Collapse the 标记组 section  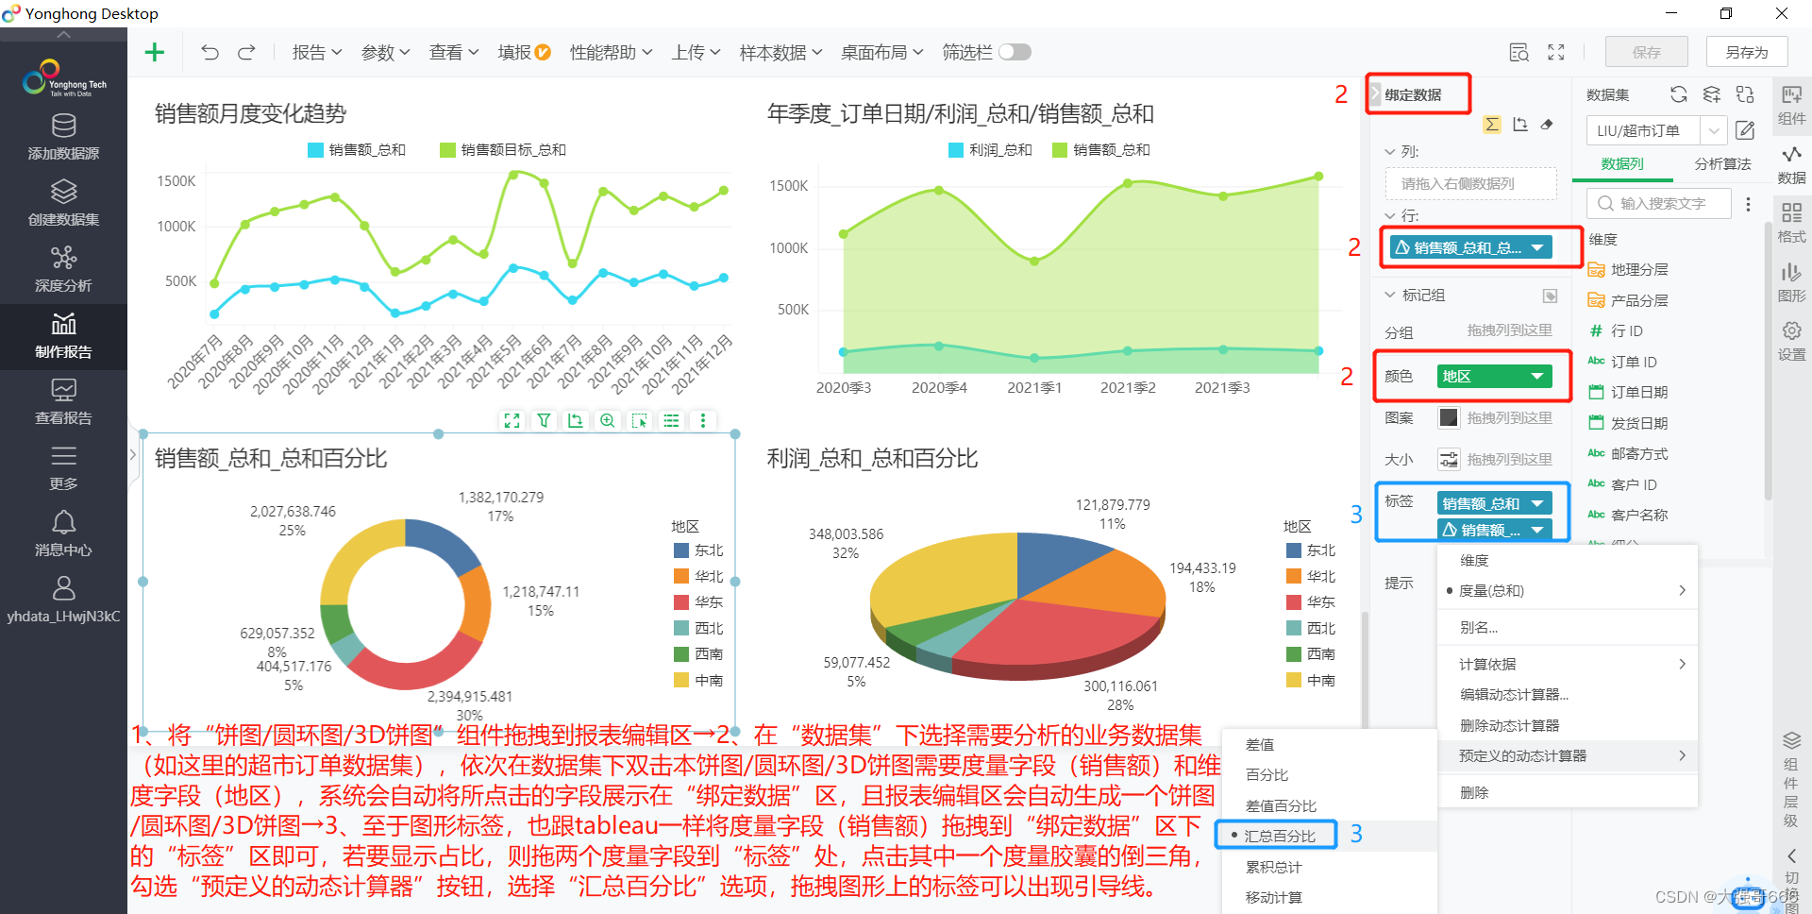tap(1389, 295)
